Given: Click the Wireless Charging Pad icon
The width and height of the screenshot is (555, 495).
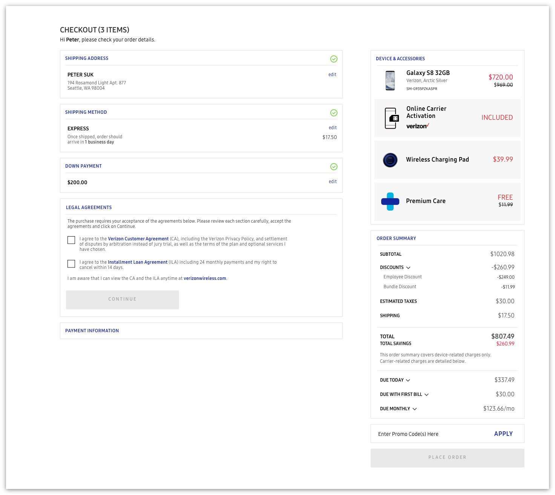Looking at the screenshot, I should click(390, 160).
